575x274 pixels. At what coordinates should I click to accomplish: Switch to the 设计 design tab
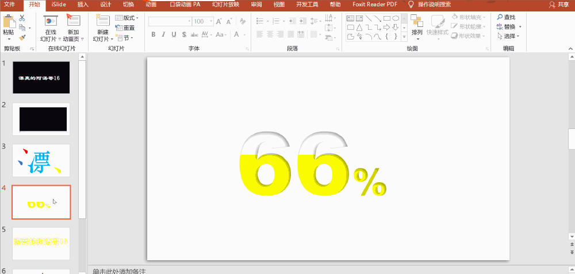[105, 5]
